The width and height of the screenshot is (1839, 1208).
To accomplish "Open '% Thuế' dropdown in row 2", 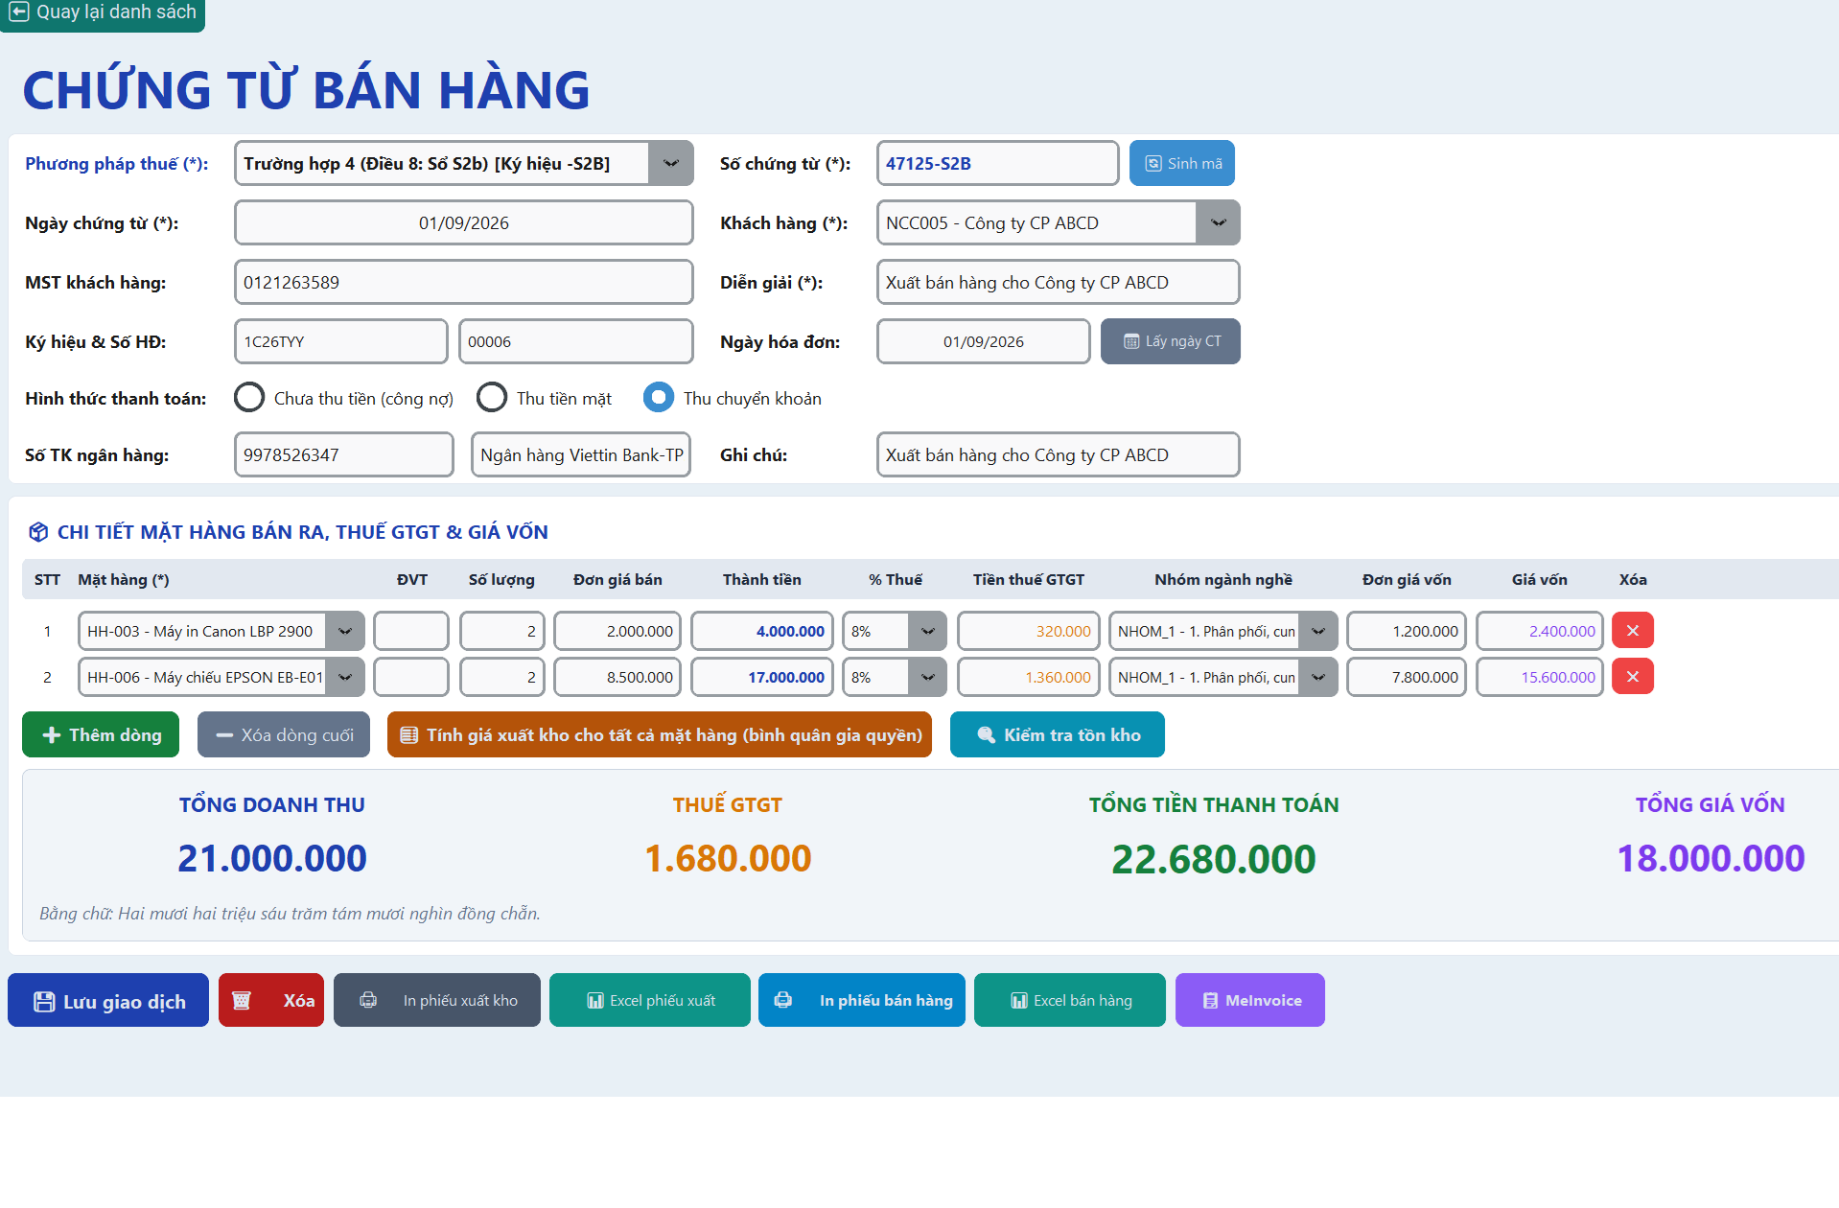I will click(927, 677).
